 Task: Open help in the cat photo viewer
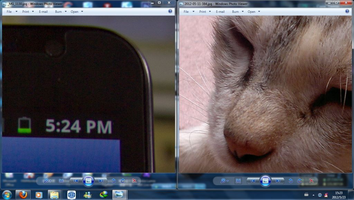pos(347,11)
